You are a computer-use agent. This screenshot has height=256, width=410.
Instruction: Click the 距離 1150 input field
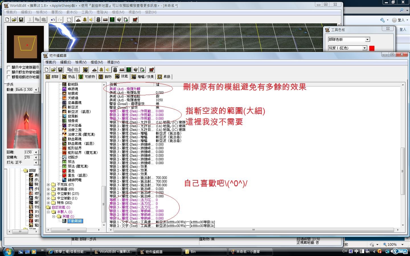pyautogui.click(x=28, y=152)
